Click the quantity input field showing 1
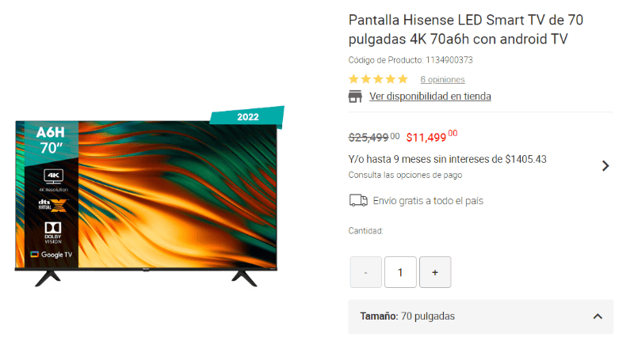The height and width of the screenshot is (337, 634). tap(400, 272)
